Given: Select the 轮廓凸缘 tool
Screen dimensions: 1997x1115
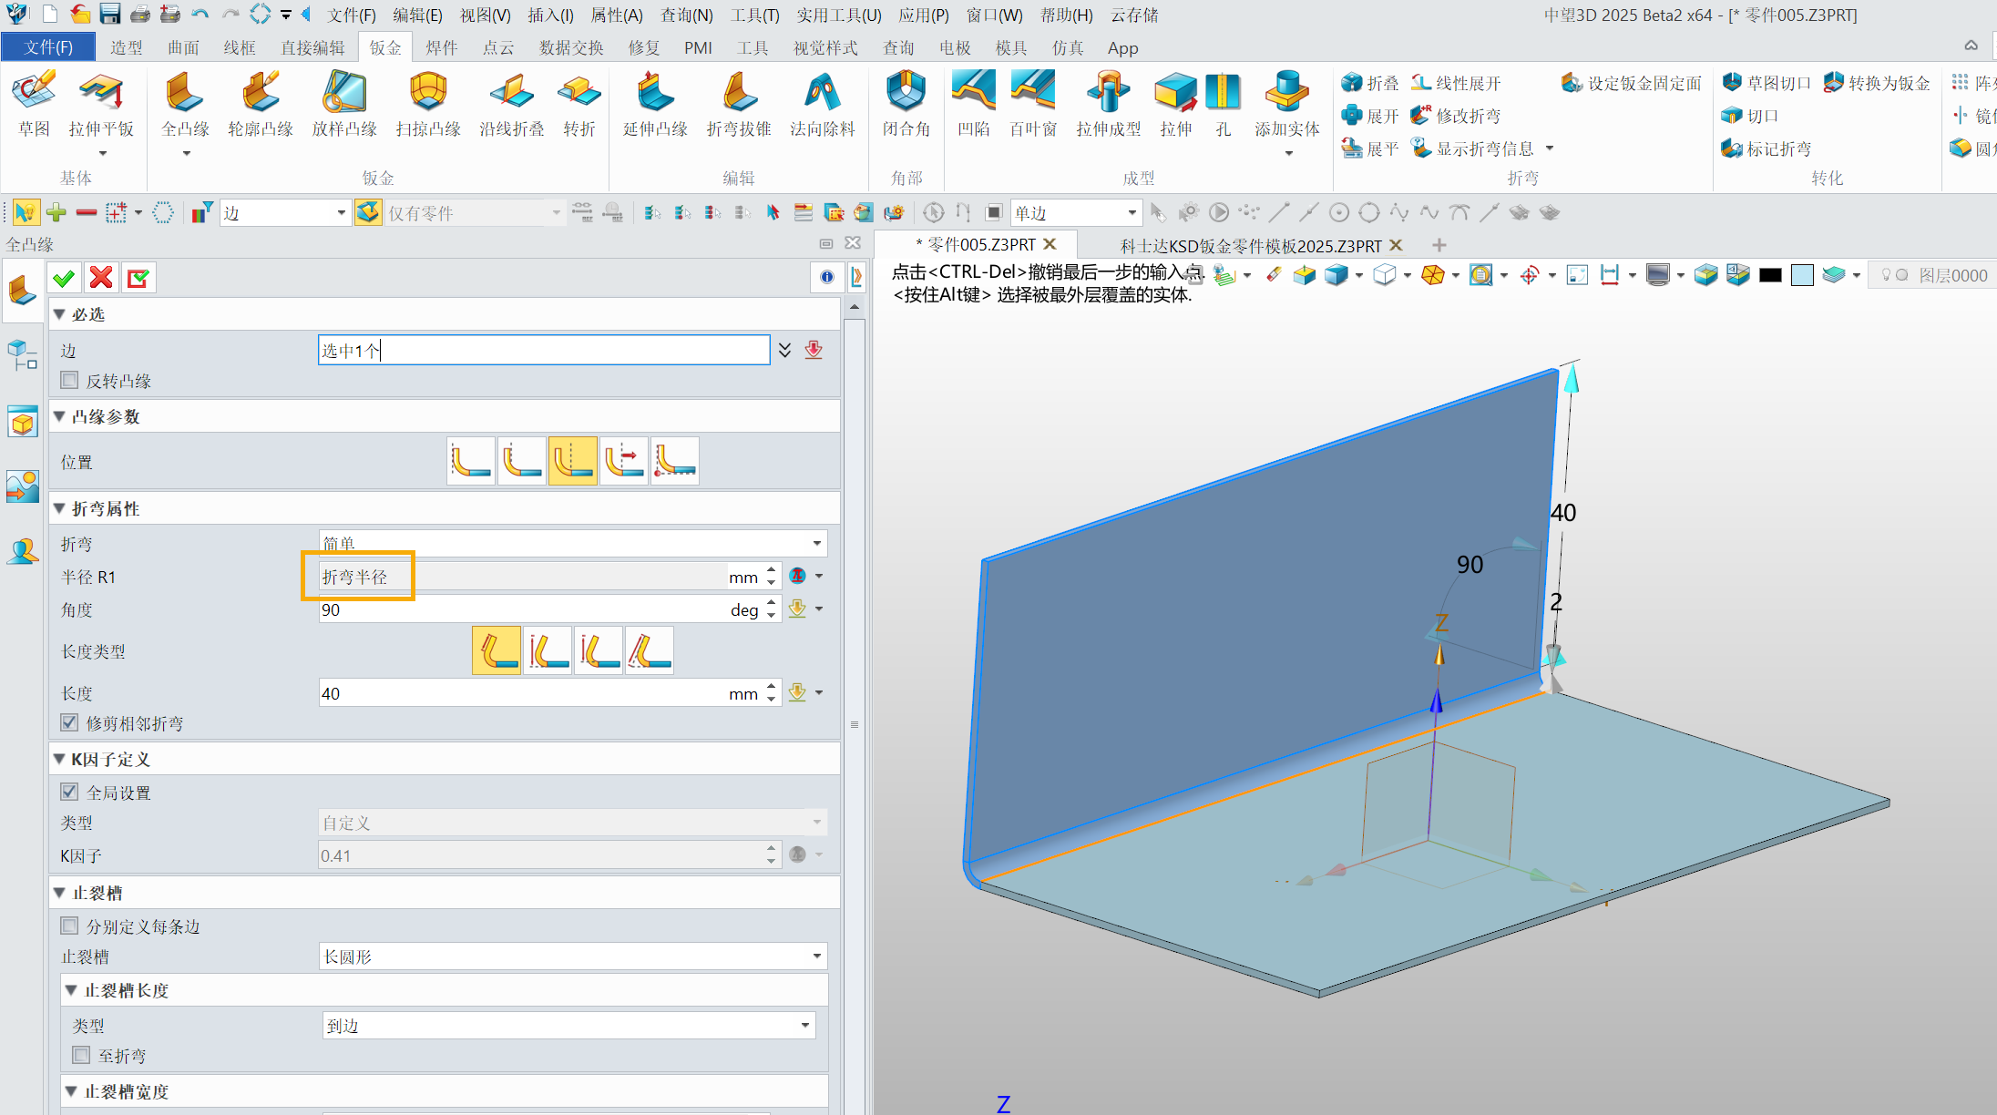Looking at the screenshot, I should tap(261, 105).
